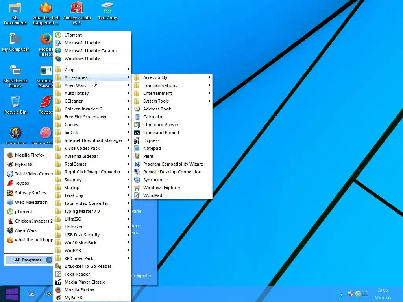Launch Chicken Invaders 2 from start list
This screenshot has width=403, height=302.
(29, 221)
